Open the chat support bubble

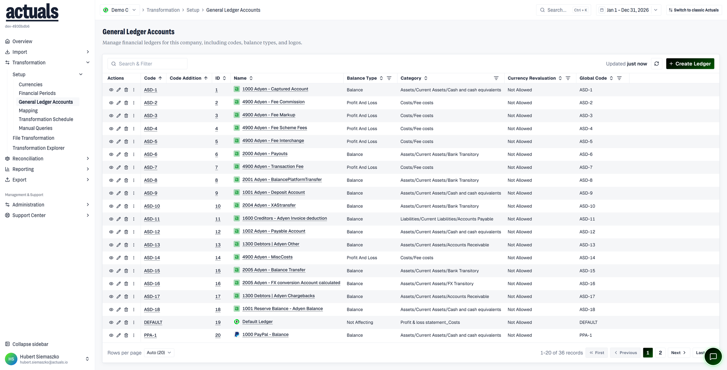click(713, 357)
